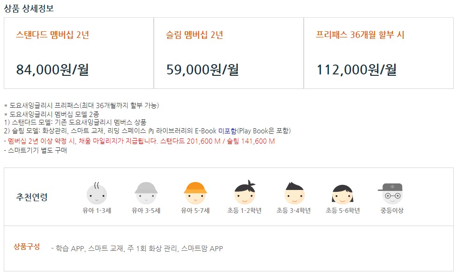Click the blue 미포함 highlighted text

pyautogui.click(x=227, y=131)
